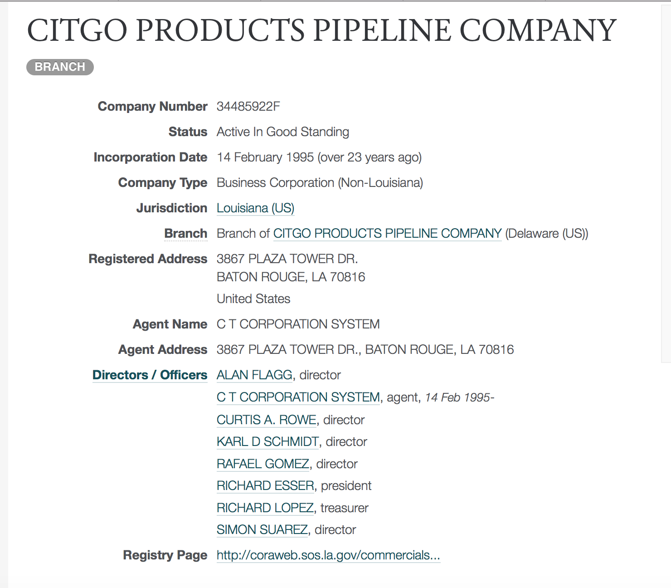Viewport: 671px width, 588px height.
Task: Click the registered address street line
Action: click(287, 259)
